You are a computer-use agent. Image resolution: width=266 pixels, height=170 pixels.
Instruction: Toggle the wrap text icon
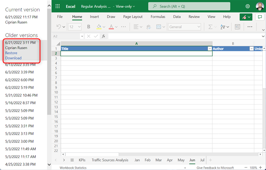[x=149, y=27]
